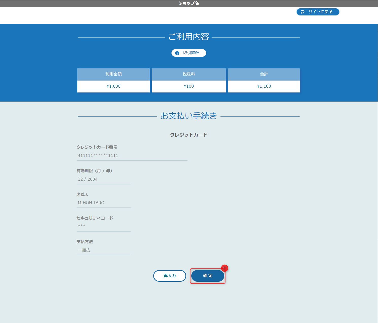Image resolution: width=378 pixels, height=323 pixels.
Task: Click the expiry date field showing 12/2034
Action: point(104,179)
